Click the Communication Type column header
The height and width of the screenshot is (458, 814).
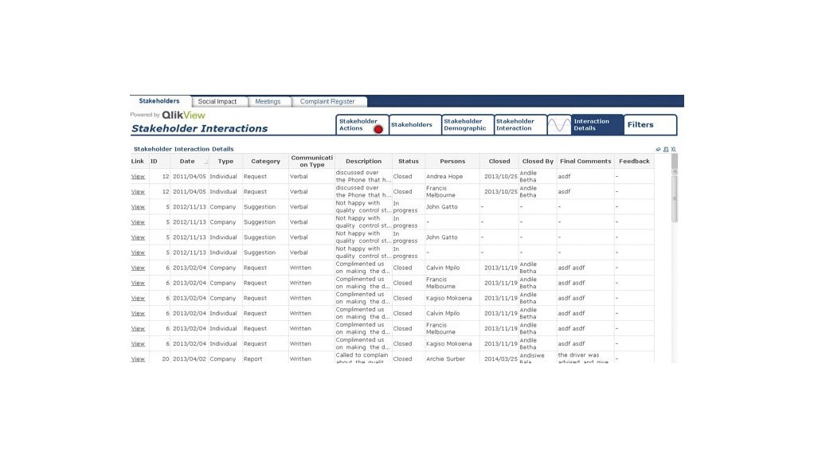311,161
